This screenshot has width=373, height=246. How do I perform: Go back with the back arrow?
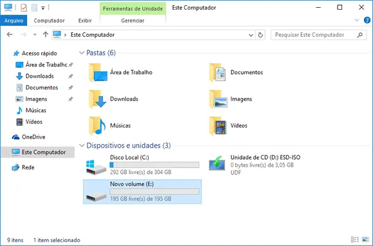[x=10, y=35]
